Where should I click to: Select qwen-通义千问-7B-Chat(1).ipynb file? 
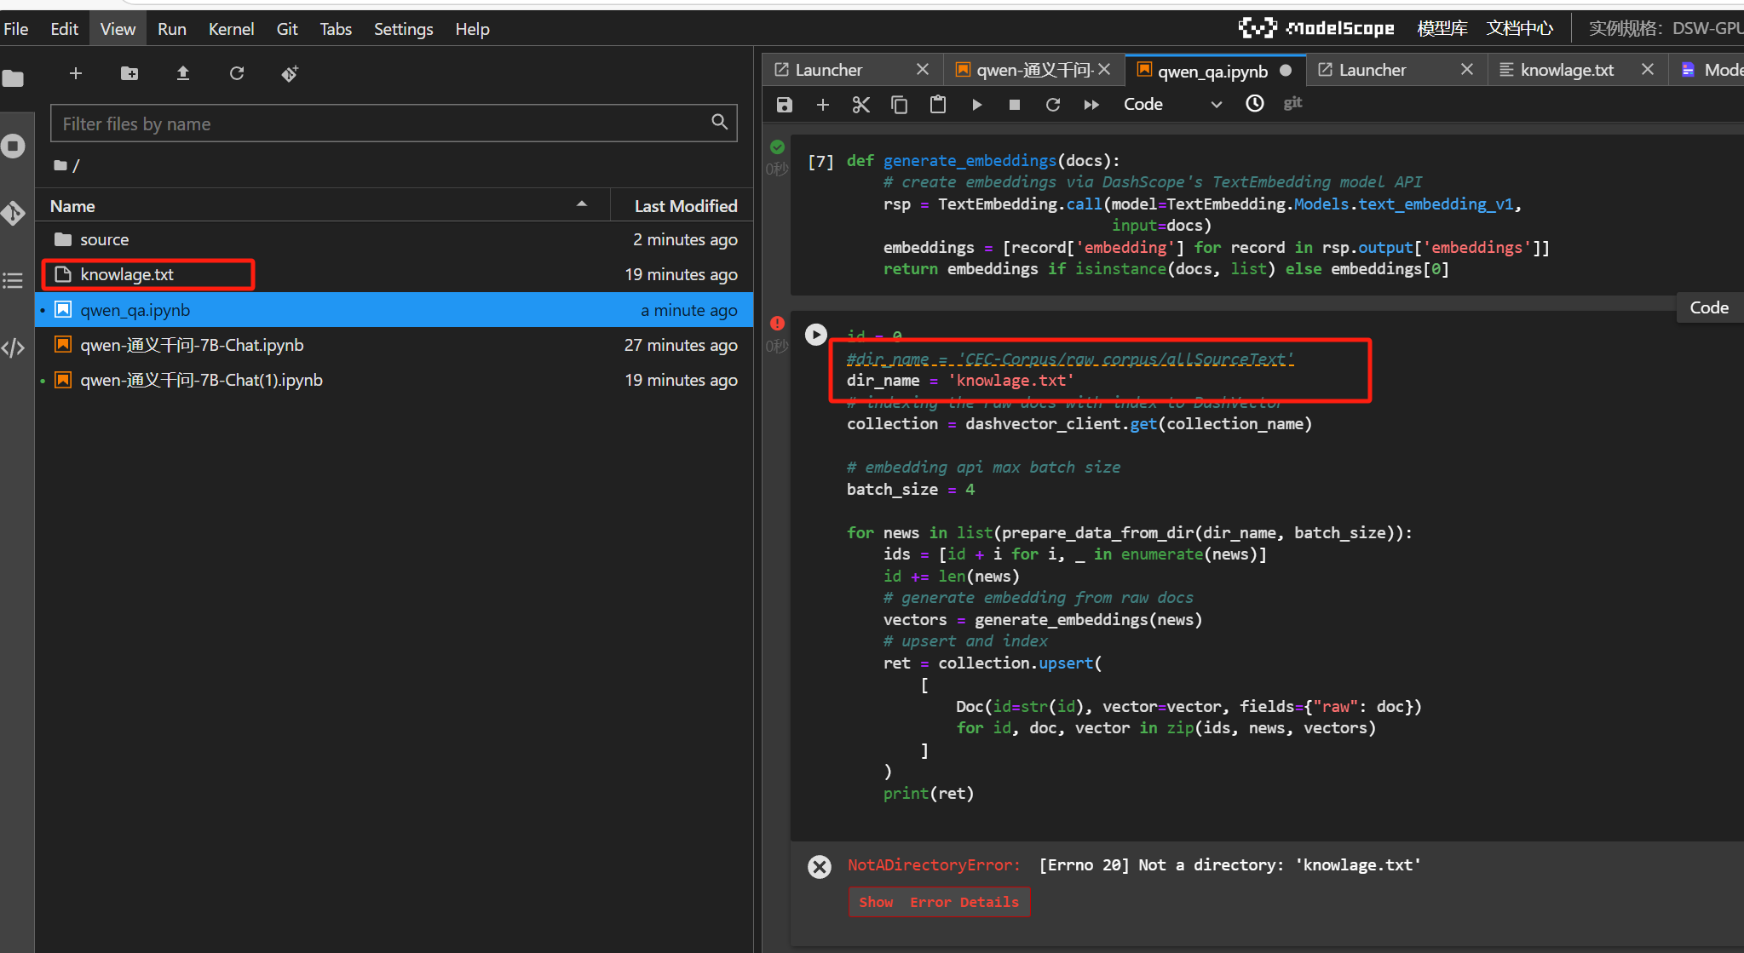pos(394,380)
